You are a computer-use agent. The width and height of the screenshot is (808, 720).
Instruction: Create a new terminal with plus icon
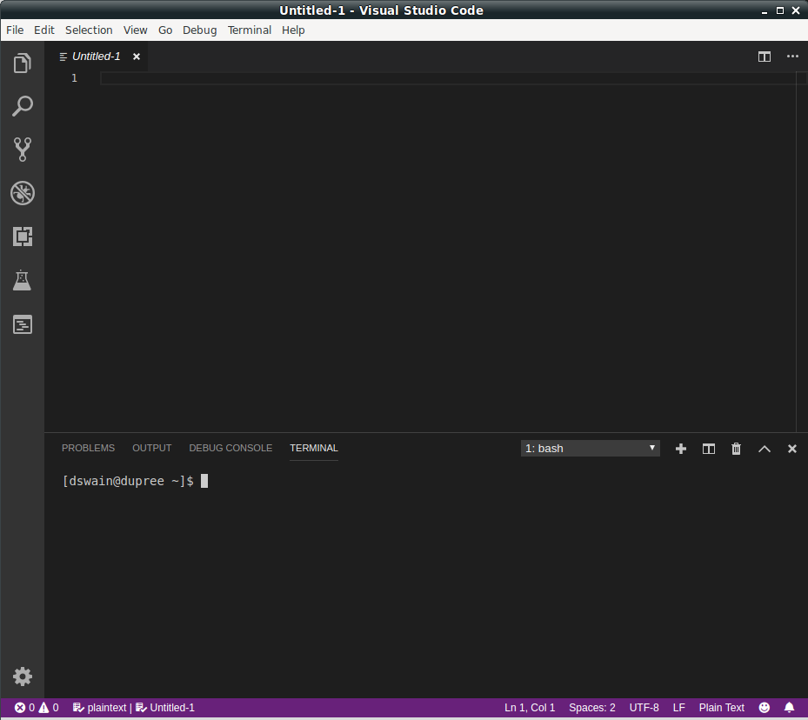coord(681,449)
